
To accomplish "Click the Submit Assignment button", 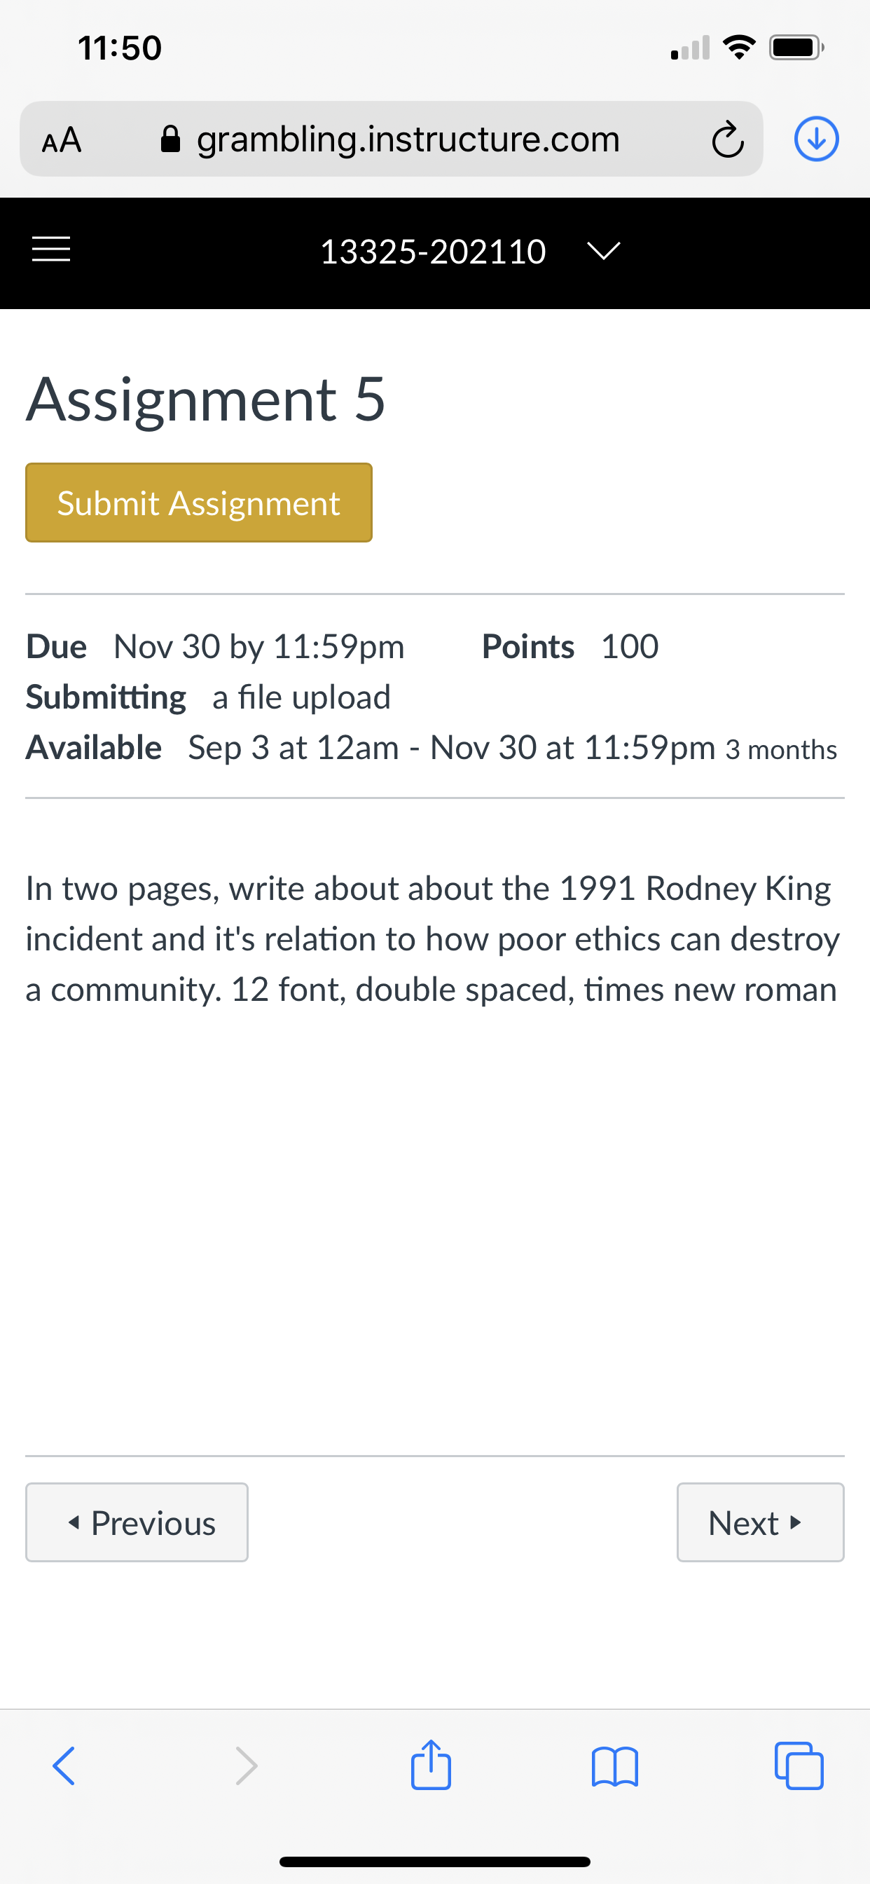I will pos(199,503).
